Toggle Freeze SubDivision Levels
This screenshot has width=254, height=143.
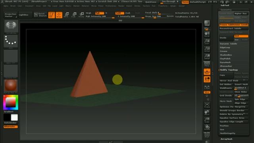[x=234, y=25]
